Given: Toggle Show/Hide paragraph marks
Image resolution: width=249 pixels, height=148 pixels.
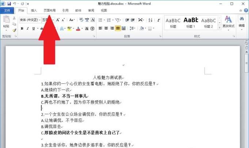Looking at the screenshot, I should pos(159,20).
